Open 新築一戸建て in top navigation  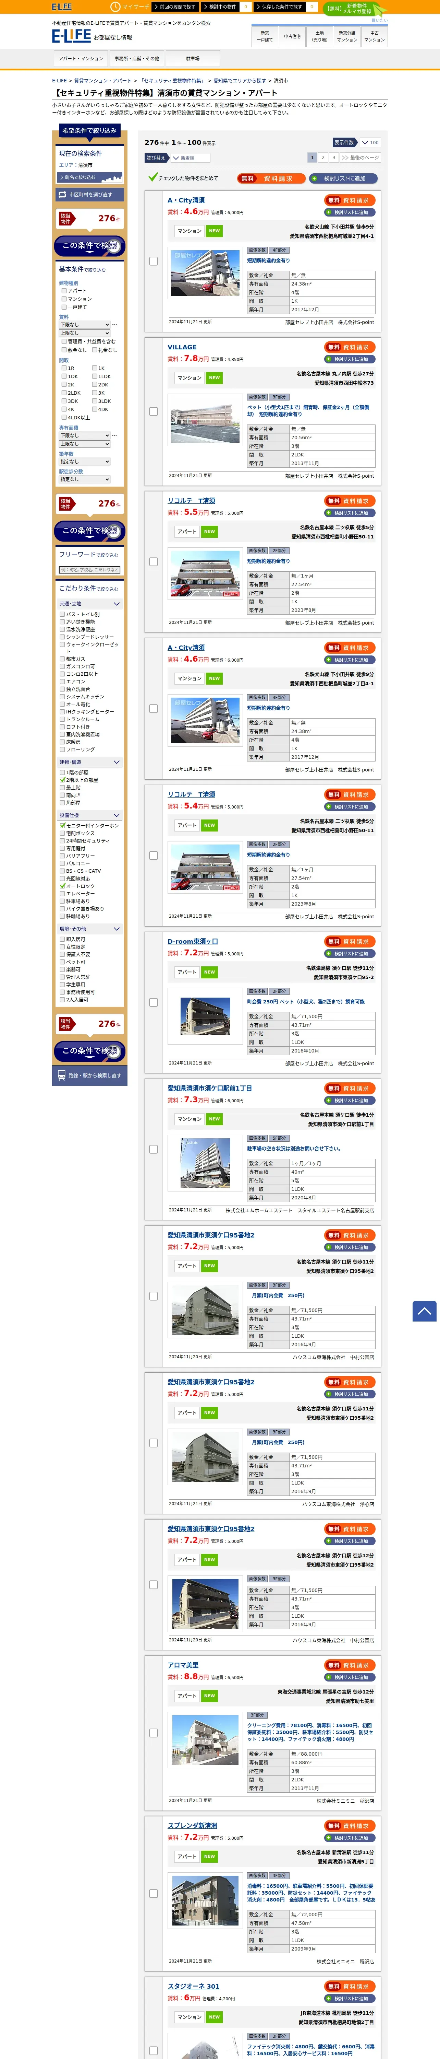(264, 36)
